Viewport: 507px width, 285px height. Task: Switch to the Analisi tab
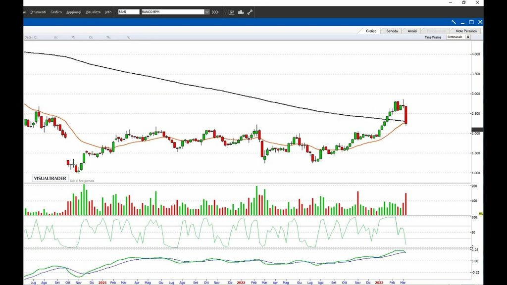[x=412, y=30]
